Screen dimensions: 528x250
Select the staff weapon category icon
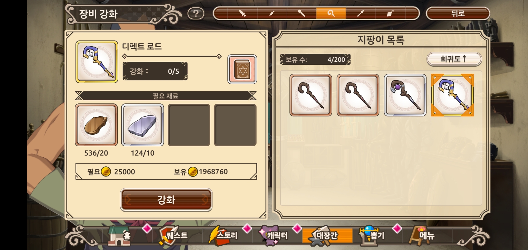coord(331,13)
